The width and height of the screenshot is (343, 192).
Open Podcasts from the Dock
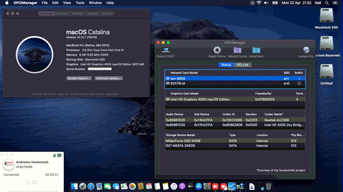tap(182, 186)
